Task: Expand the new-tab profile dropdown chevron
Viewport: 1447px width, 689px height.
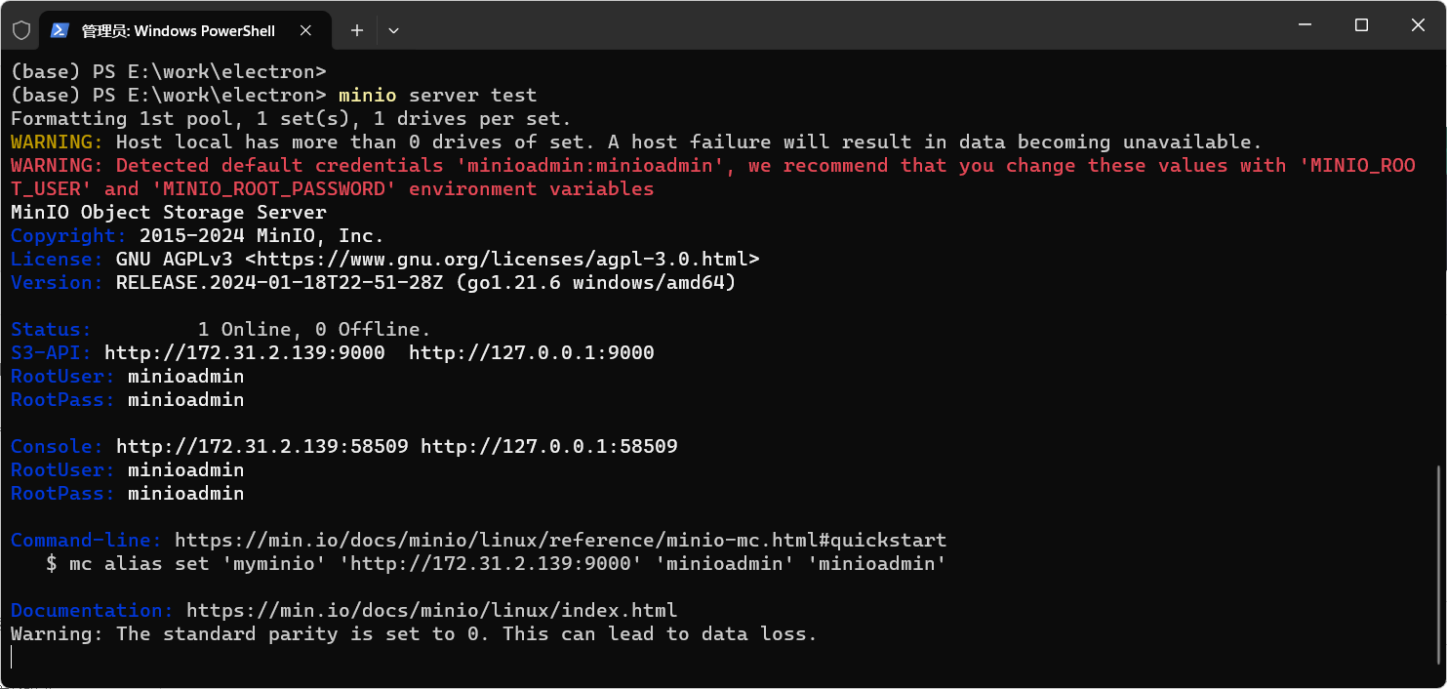Action: point(393,30)
